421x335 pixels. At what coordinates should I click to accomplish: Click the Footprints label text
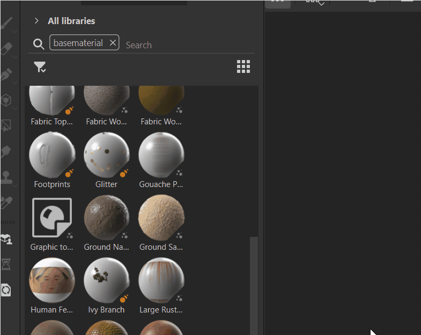click(52, 184)
